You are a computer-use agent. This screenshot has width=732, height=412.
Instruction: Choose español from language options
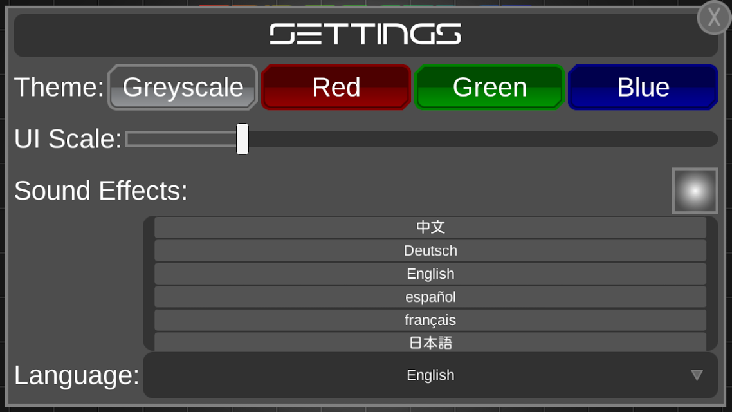(x=430, y=297)
